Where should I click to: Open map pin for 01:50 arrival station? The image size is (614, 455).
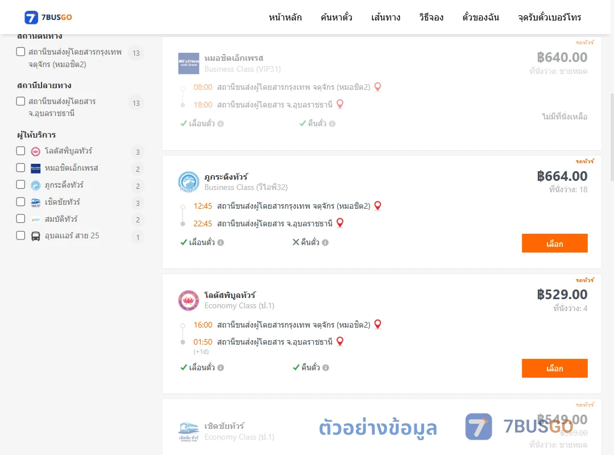pyautogui.click(x=340, y=341)
